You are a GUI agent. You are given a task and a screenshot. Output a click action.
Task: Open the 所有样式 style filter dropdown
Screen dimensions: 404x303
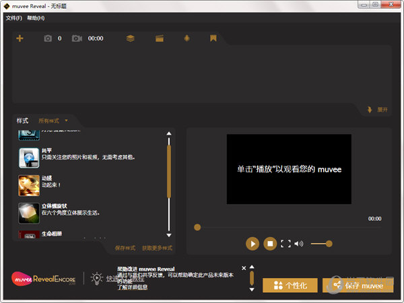pos(53,121)
